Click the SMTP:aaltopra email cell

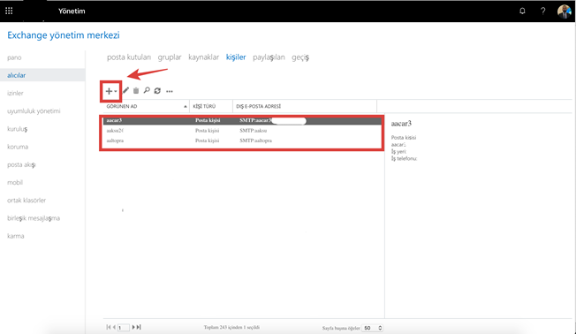coord(255,140)
